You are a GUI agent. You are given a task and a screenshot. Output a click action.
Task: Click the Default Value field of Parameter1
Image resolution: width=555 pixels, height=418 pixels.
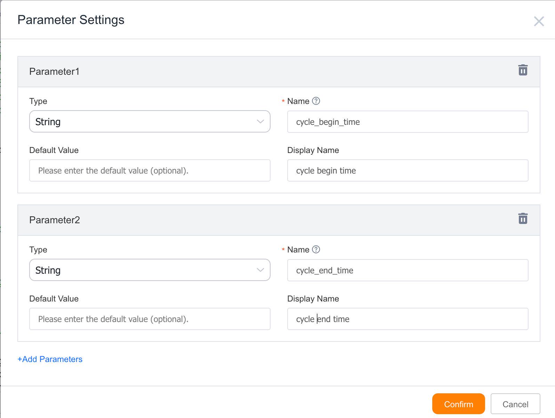150,170
